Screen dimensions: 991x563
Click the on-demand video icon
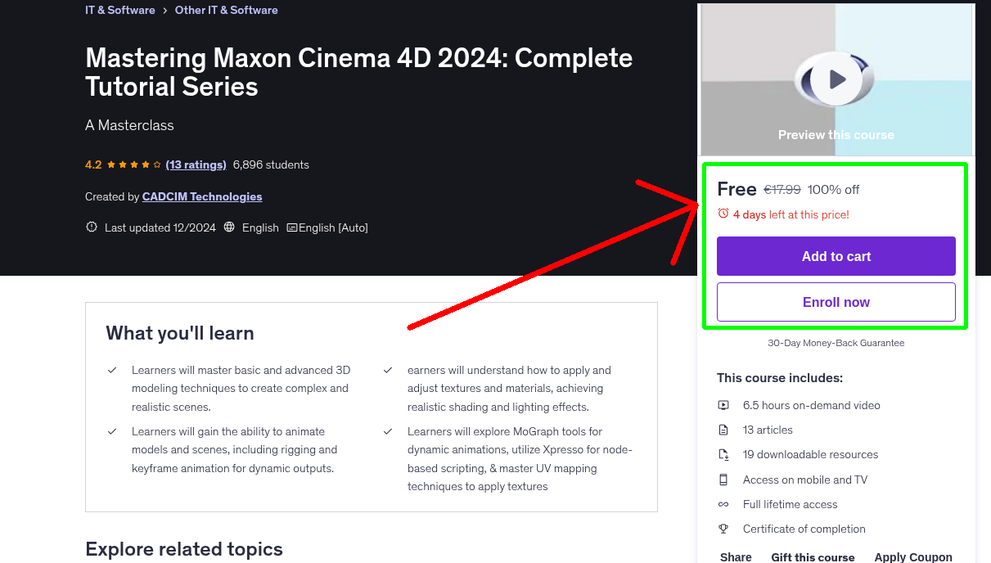pyautogui.click(x=723, y=405)
